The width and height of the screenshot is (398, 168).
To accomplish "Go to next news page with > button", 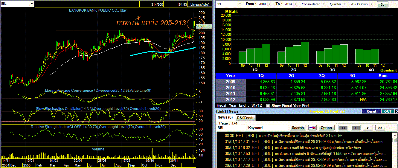I will click(x=367, y=127).
